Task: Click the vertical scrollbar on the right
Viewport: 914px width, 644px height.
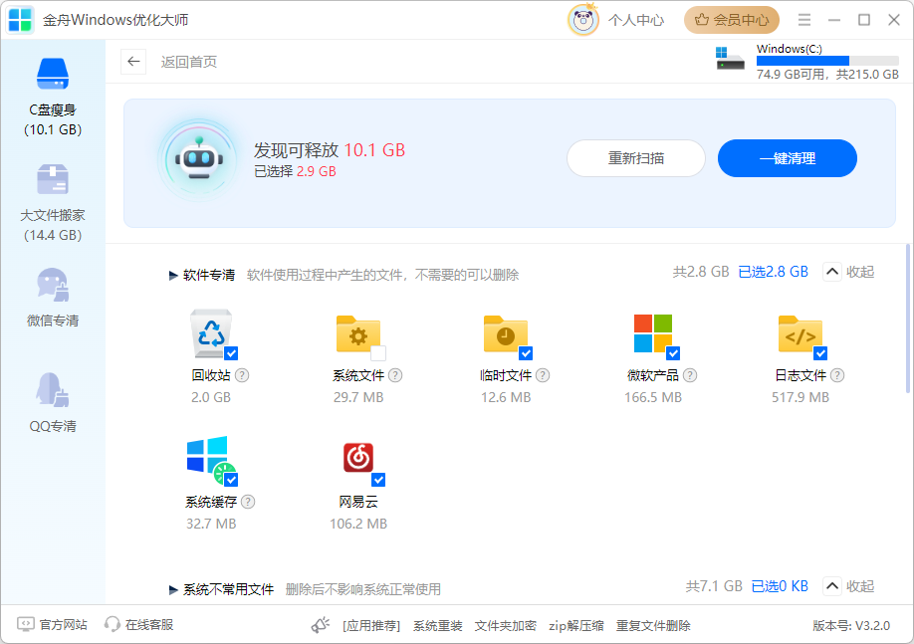Action: click(x=907, y=319)
